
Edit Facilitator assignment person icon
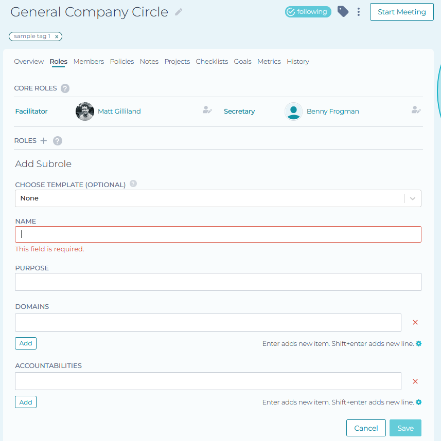click(x=207, y=110)
